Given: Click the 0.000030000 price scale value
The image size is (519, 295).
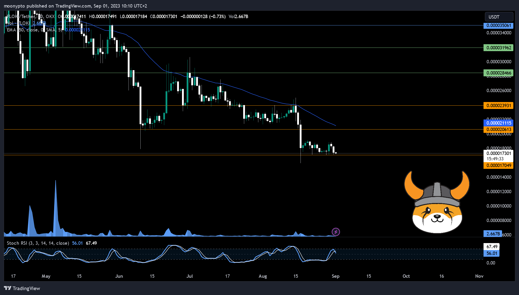Looking at the screenshot, I should [499, 62].
